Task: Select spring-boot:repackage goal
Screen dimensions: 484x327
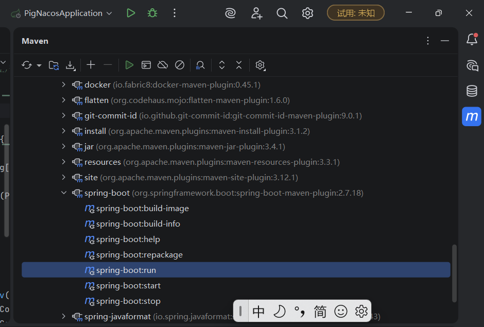Action: (236, 254)
